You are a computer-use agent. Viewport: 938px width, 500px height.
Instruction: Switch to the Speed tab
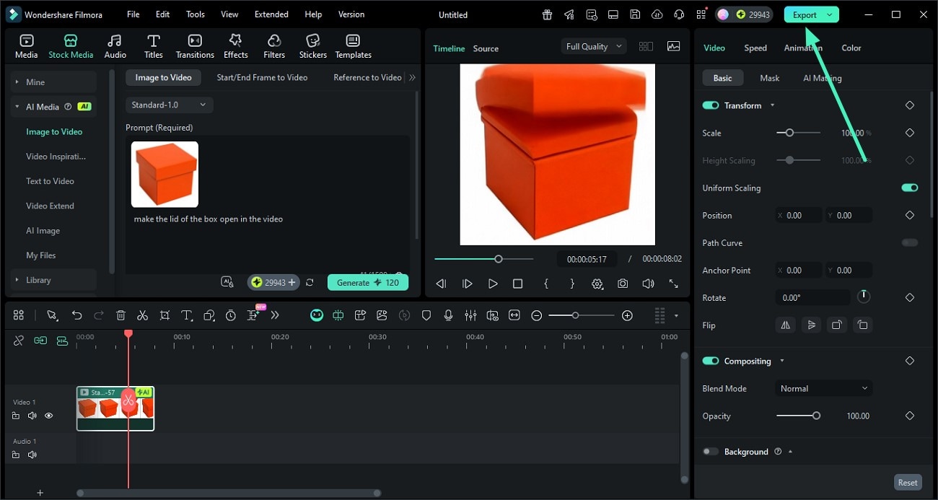[755, 48]
